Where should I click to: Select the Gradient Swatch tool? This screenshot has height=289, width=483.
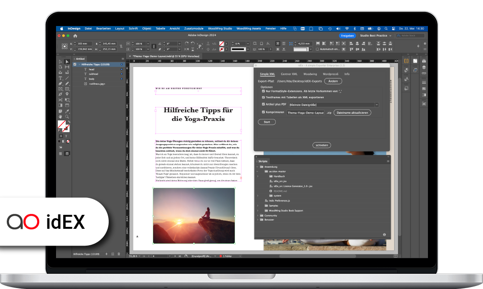[x=60, y=105]
